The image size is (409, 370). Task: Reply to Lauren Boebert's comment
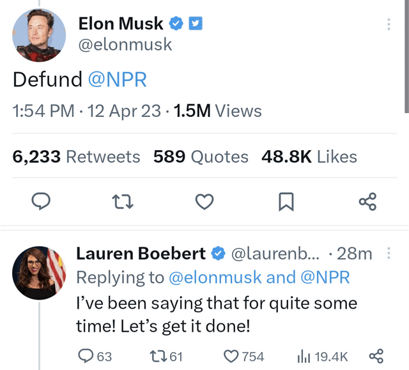point(86,356)
